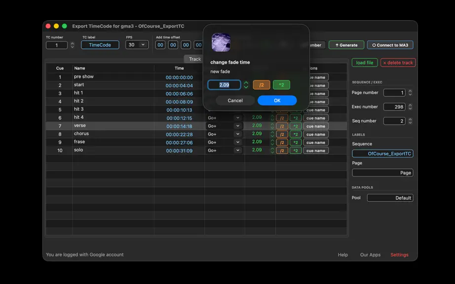
Task: Click the Pool Default field
Action: (x=390, y=198)
